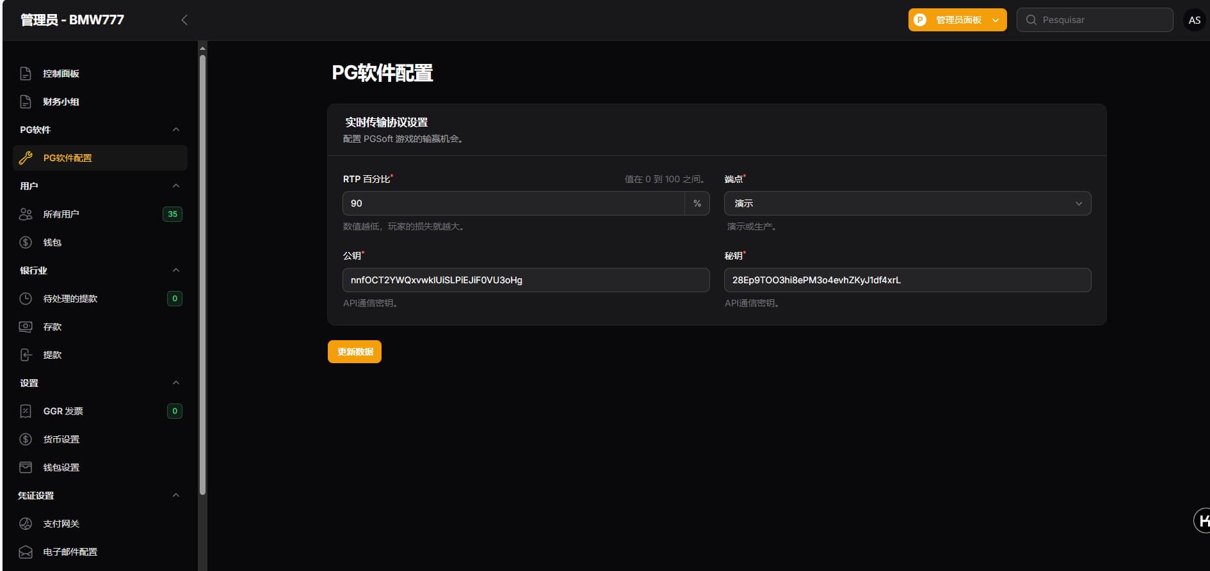Viewport: 1210px width, 571px height.
Task: Open the 钱包设置 menu item
Action: point(61,467)
